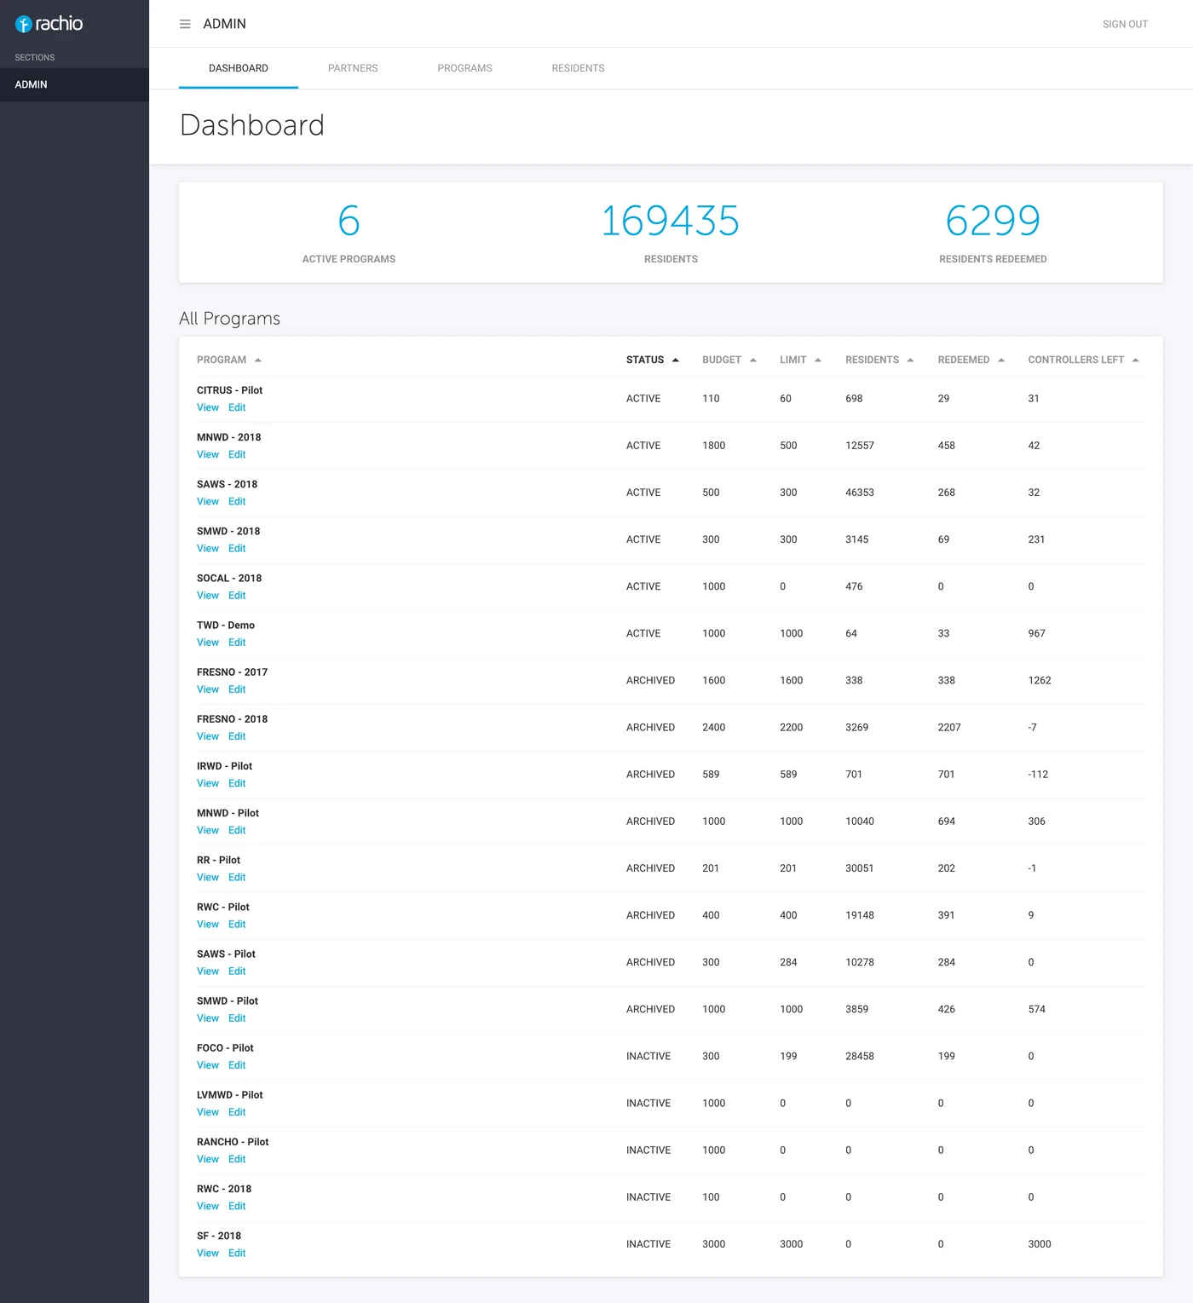Click the PROGRAM column header label
The height and width of the screenshot is (1303, 1193).
222,360
